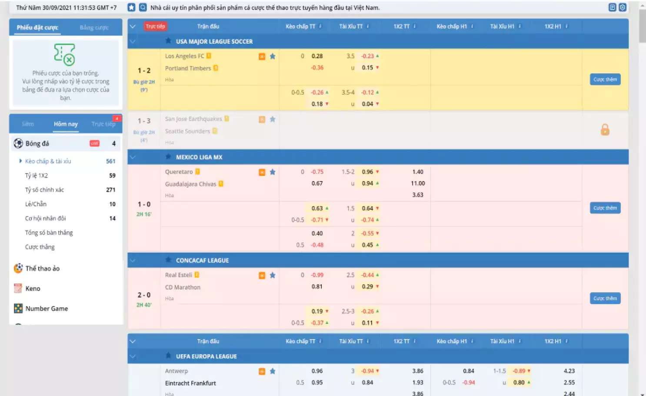Switch to the Bảng cược tab
The width and height of the screenshot is (646, 396).
click(94, 27)
